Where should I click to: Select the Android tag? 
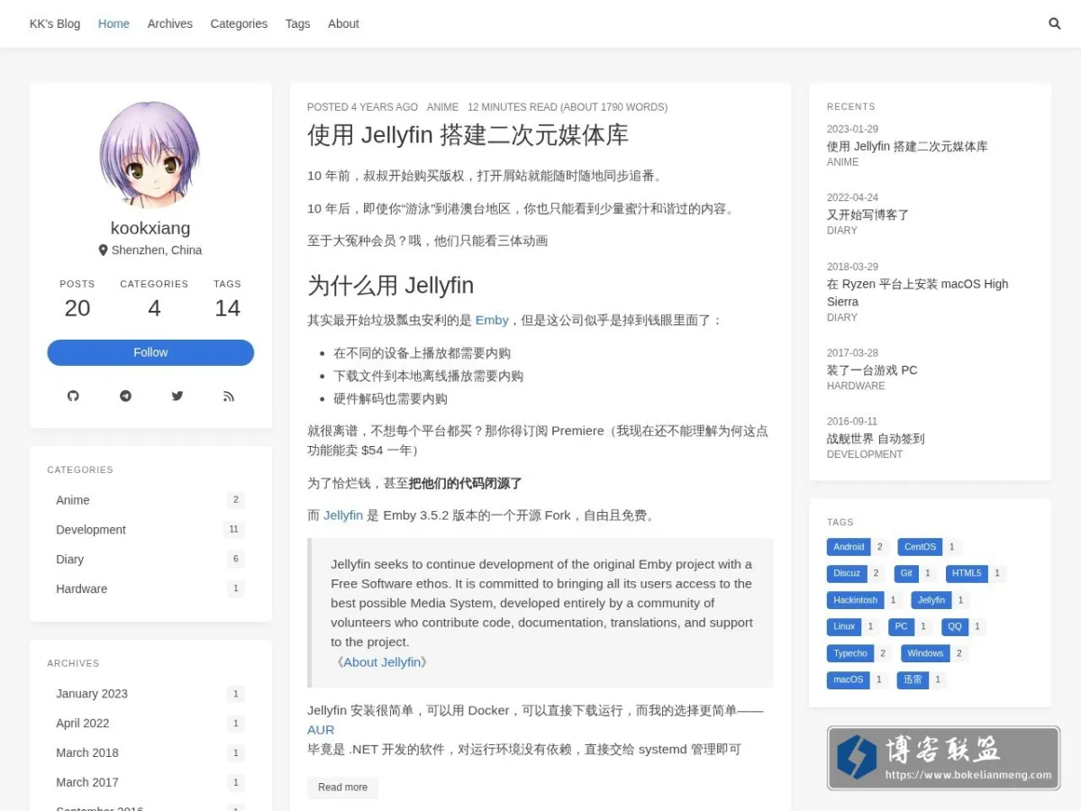click(849, 547)
